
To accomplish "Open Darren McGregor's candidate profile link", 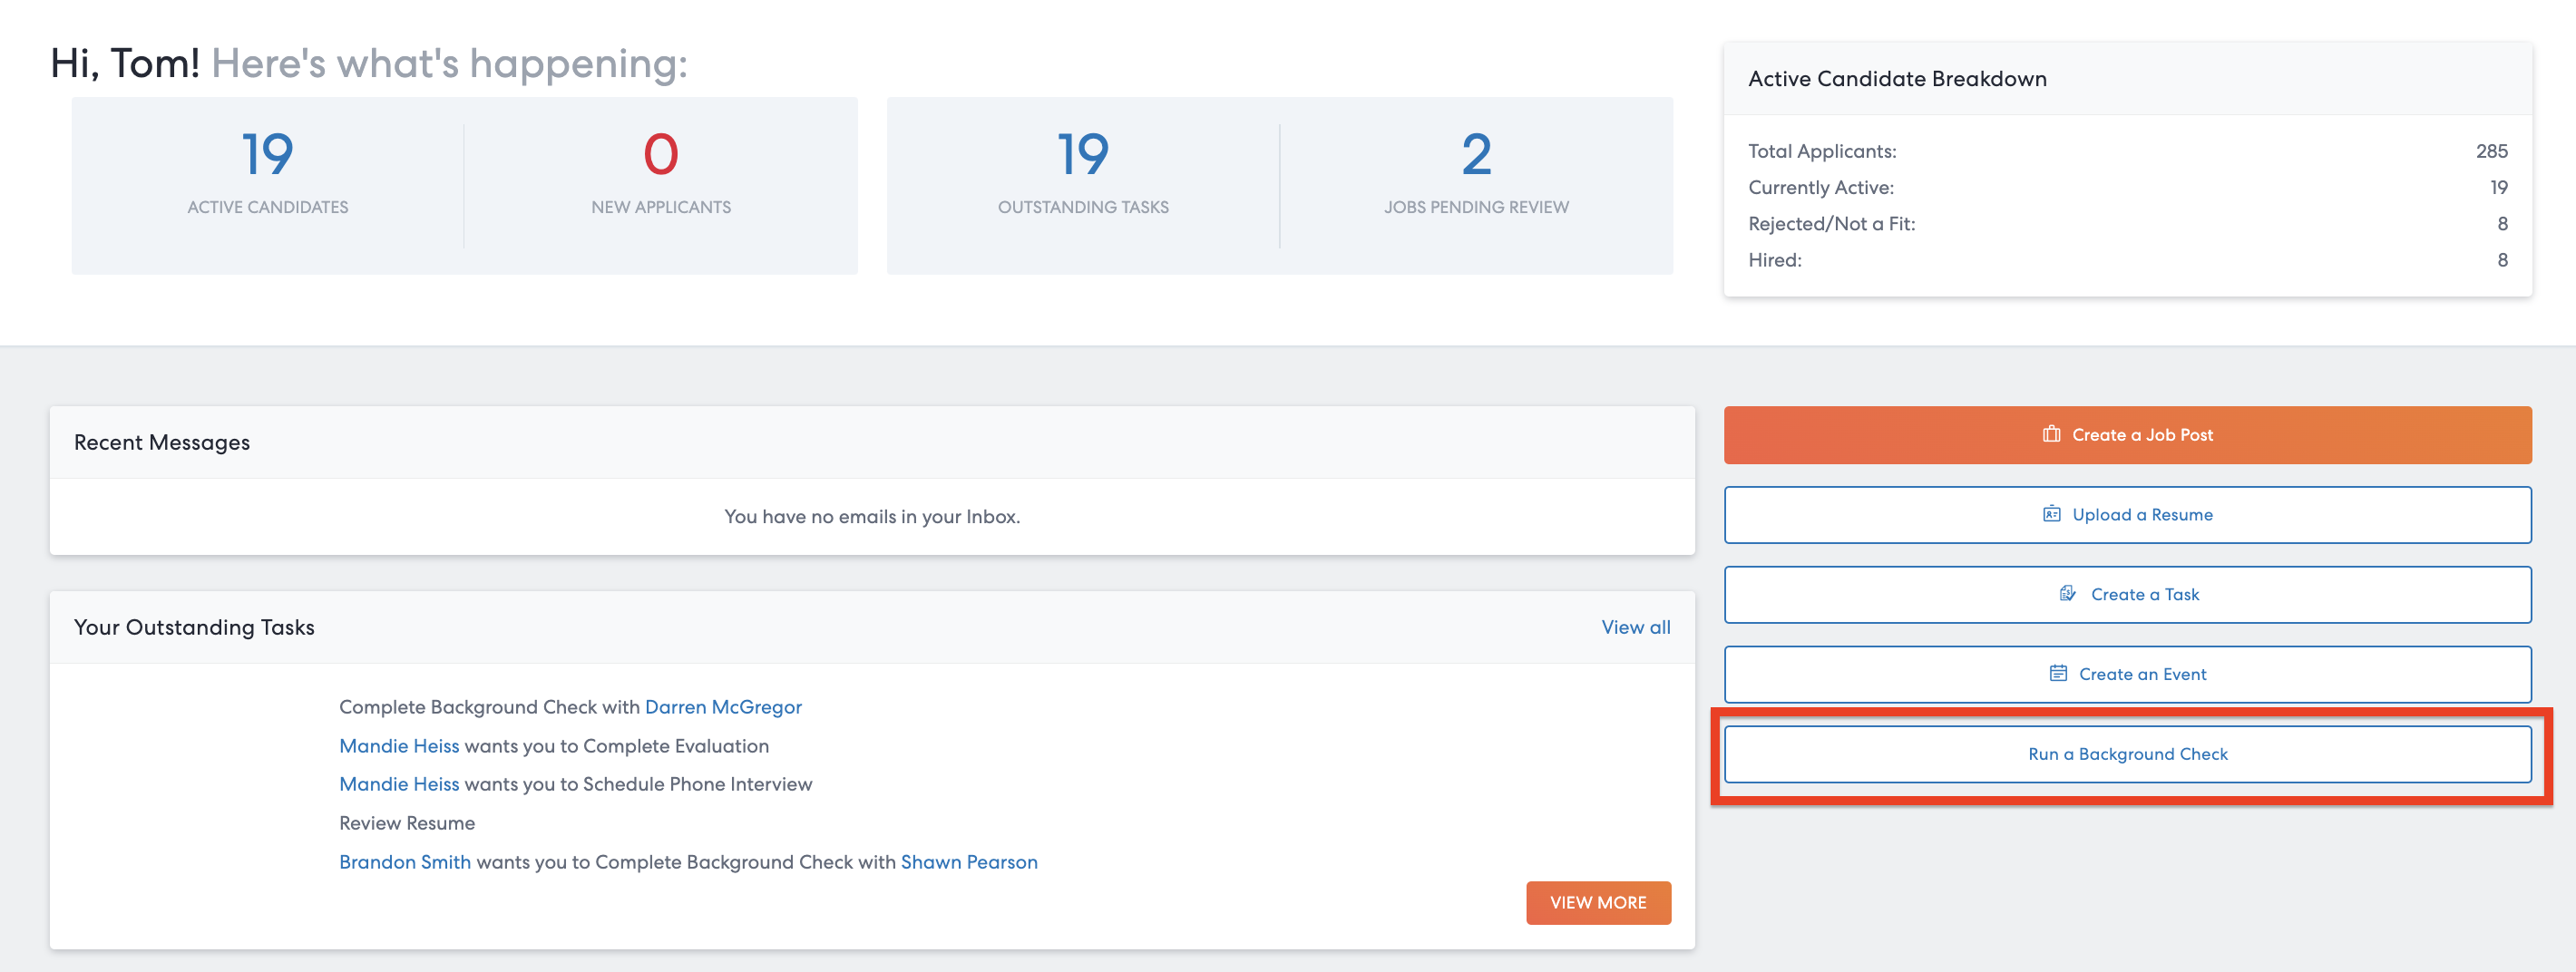I will (x=722, y=707).
